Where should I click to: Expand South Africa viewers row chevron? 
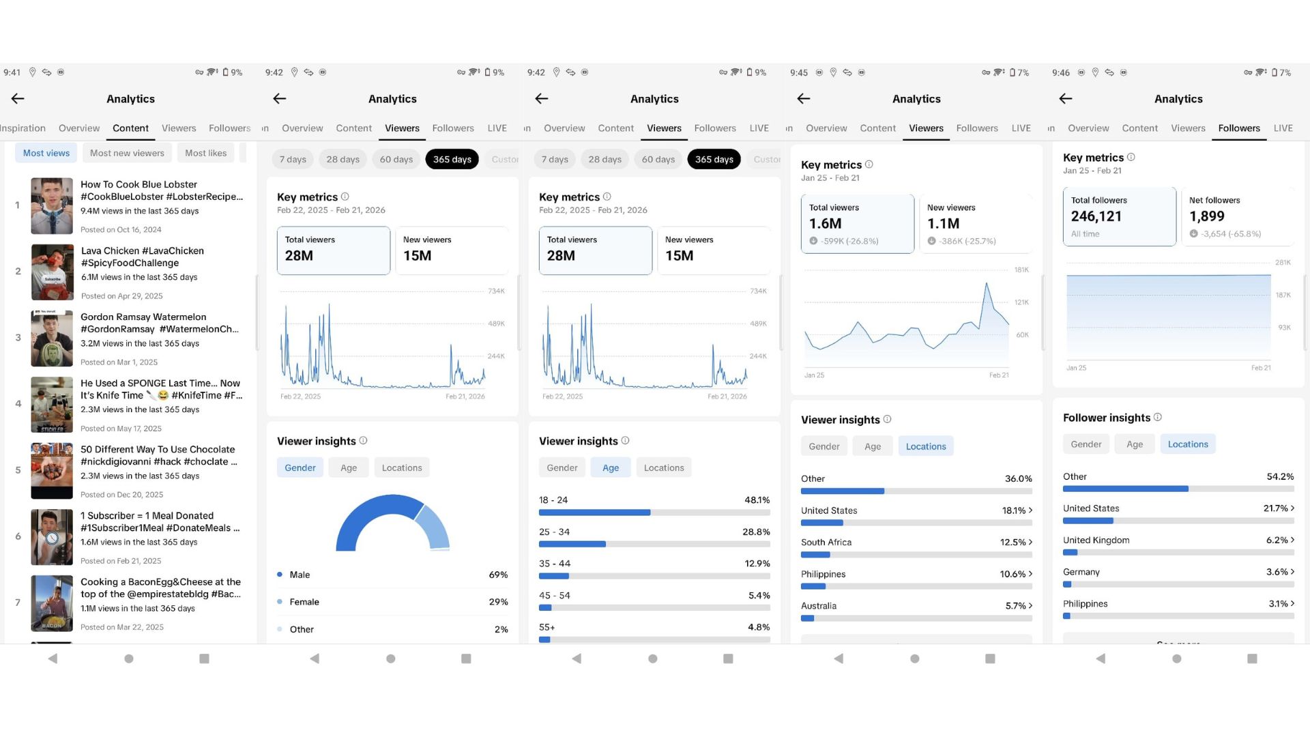point(1030,542)
